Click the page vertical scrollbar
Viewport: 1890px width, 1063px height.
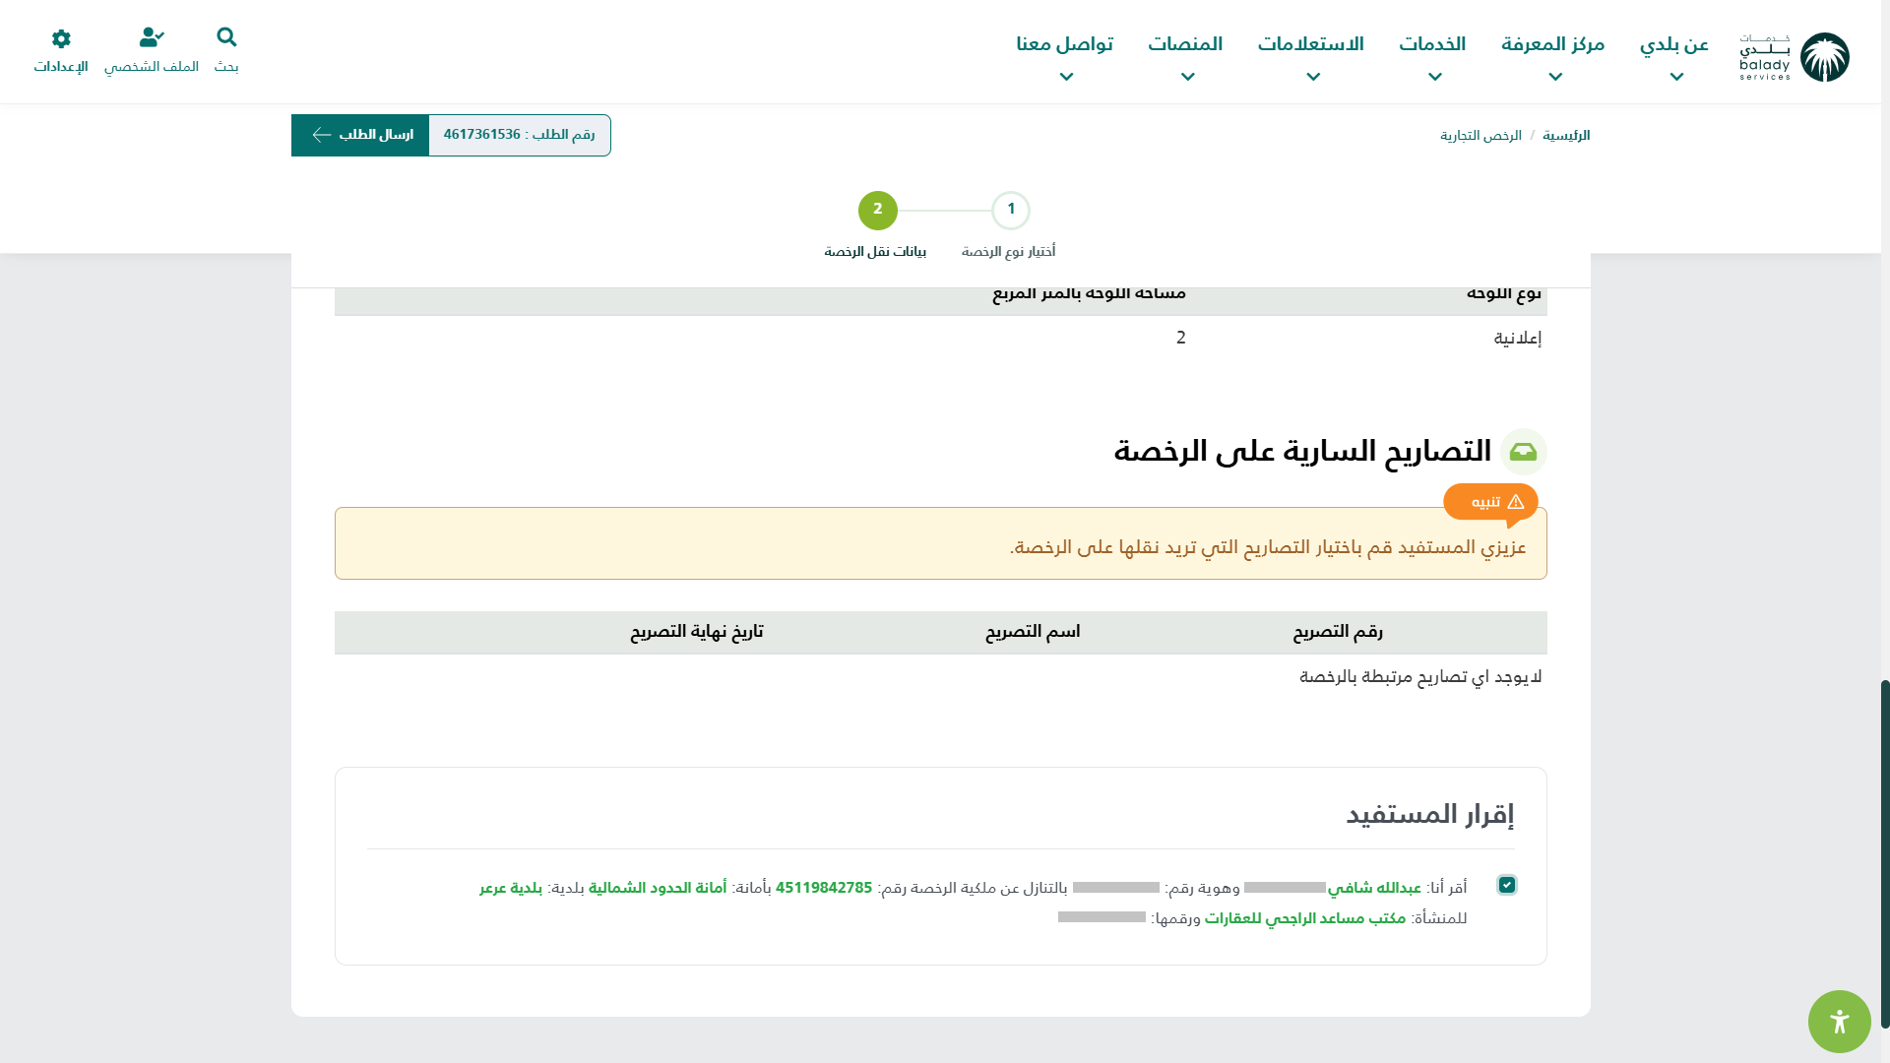pyautogui.click(x=1884, y=852)
